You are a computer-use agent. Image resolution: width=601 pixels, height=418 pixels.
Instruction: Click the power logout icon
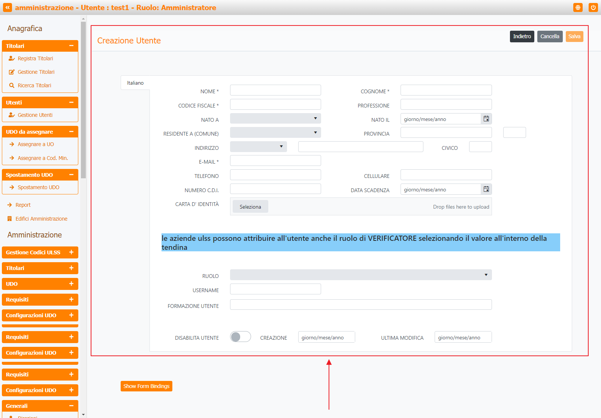pos(593,7)
